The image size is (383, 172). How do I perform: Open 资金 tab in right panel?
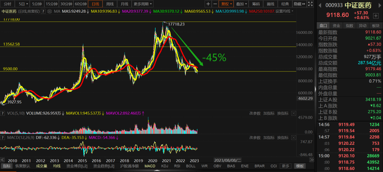point(336,25)
